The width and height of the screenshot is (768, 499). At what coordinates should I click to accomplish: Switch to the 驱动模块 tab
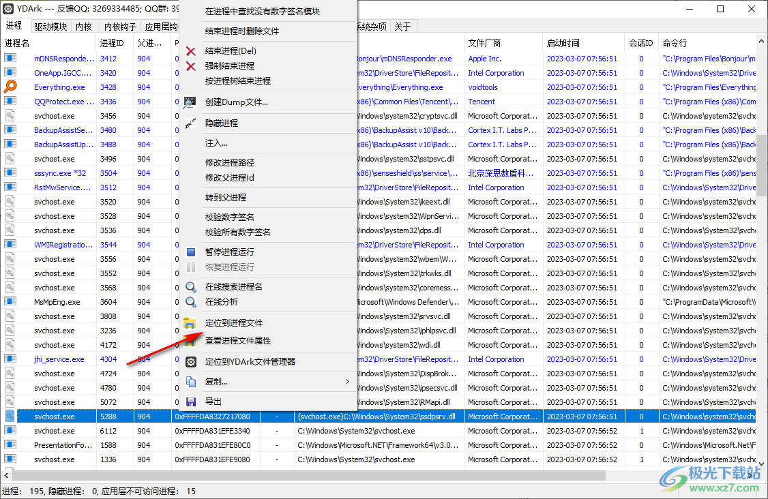pyautogui.click(x=50, y=27)
